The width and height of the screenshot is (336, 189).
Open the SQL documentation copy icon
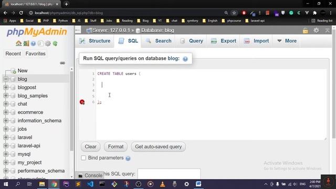40,44
